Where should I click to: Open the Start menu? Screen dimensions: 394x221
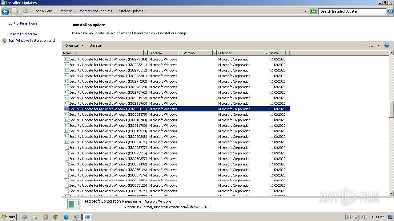pyautogui.click(x=8, y=217)
